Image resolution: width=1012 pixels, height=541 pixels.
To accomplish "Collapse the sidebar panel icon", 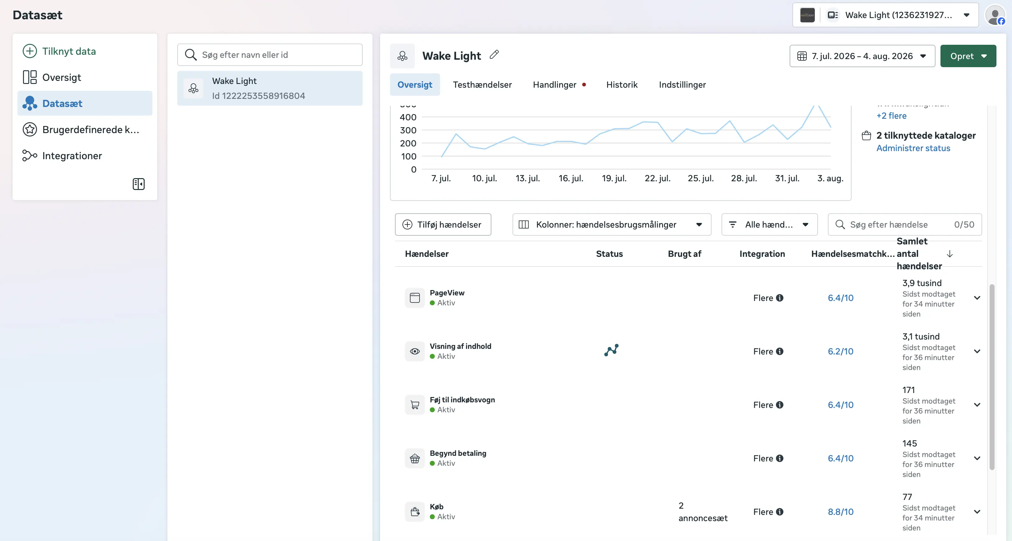I will 138,184.
